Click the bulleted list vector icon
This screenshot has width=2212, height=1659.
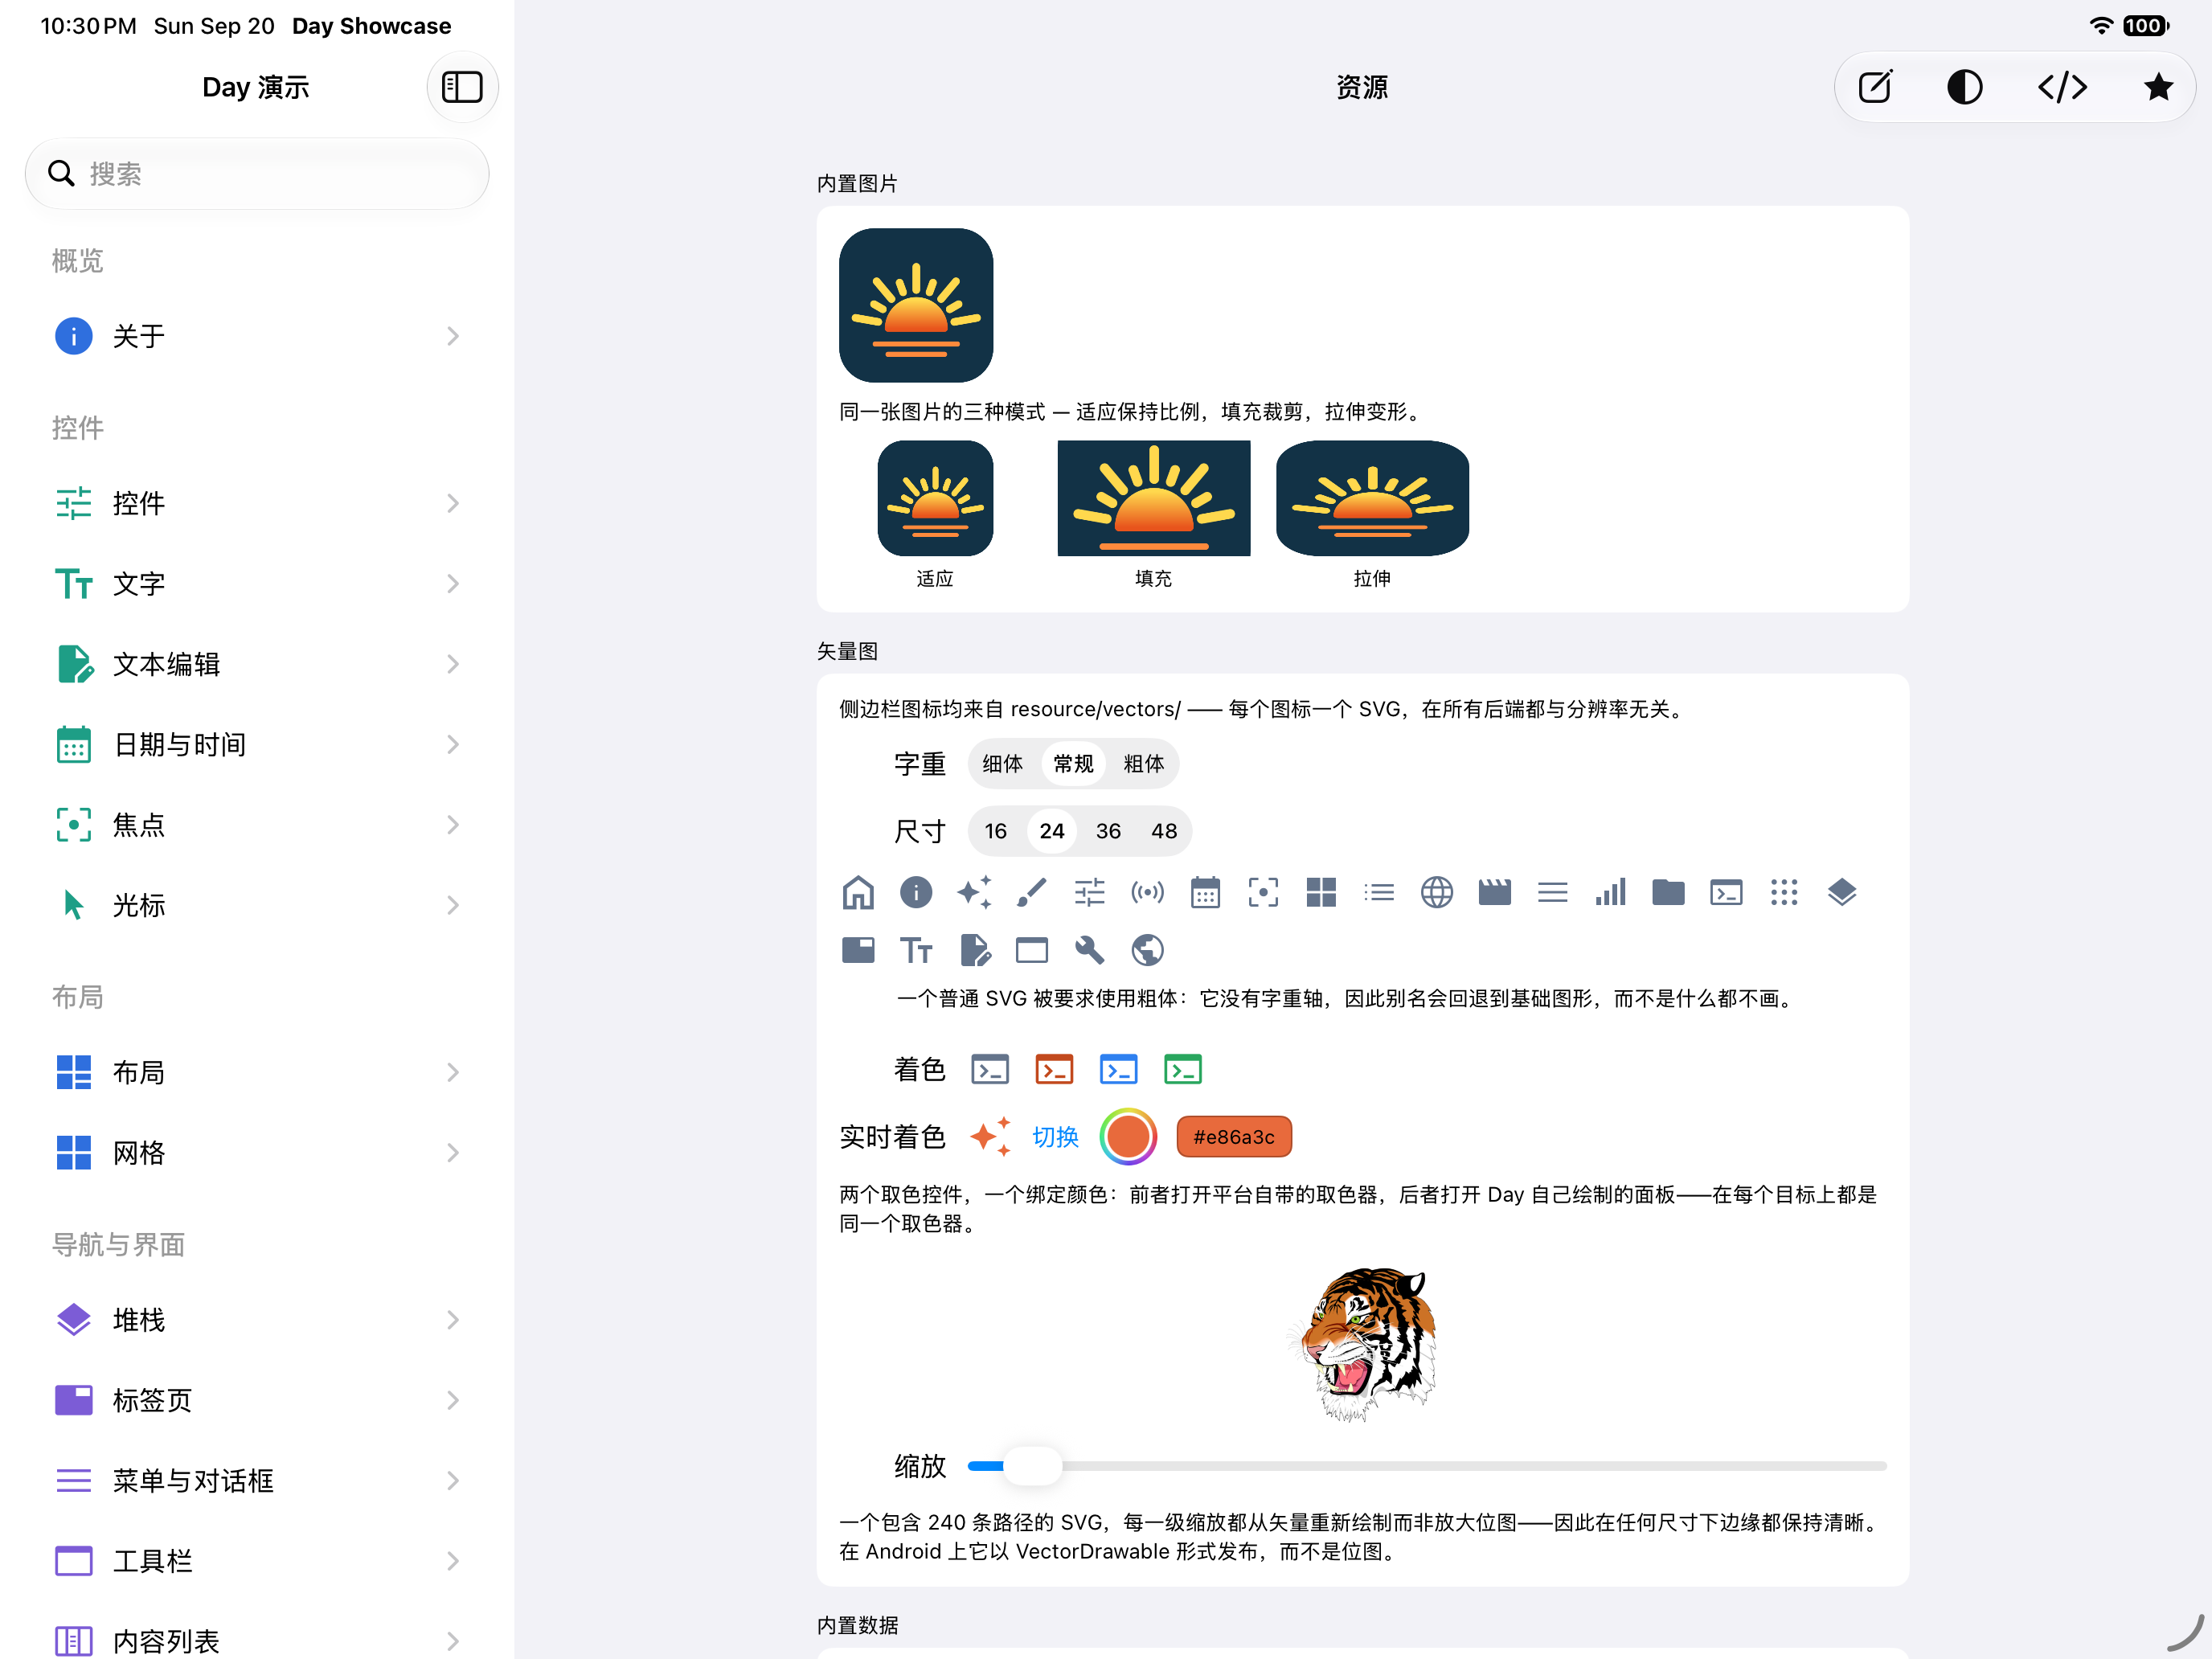pyautogui.click(x=1379, y=892)
